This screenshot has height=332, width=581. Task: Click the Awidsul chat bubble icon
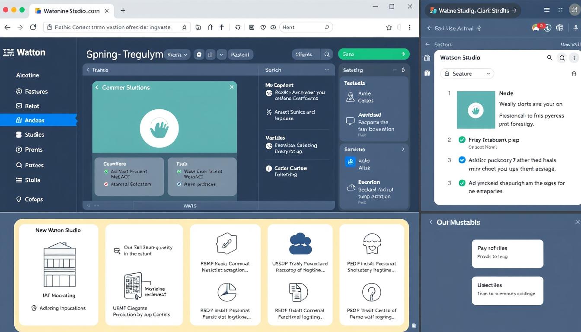click(x=350, y=121)
